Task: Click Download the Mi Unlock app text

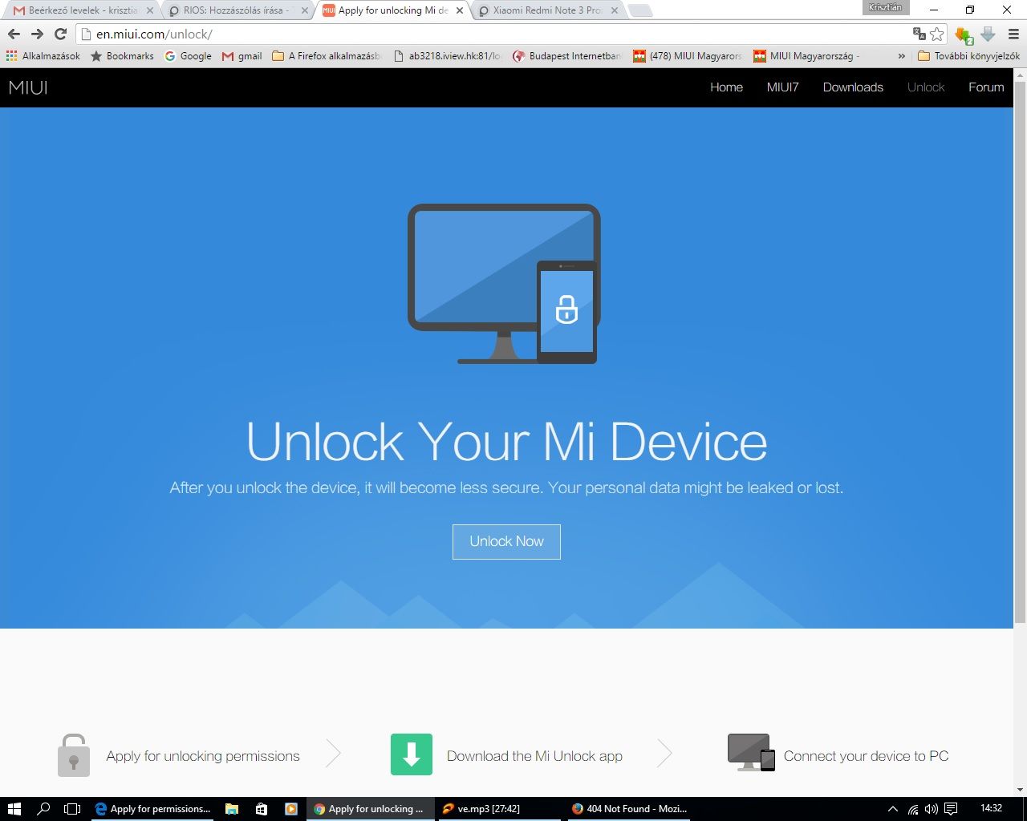Action: 534,756
